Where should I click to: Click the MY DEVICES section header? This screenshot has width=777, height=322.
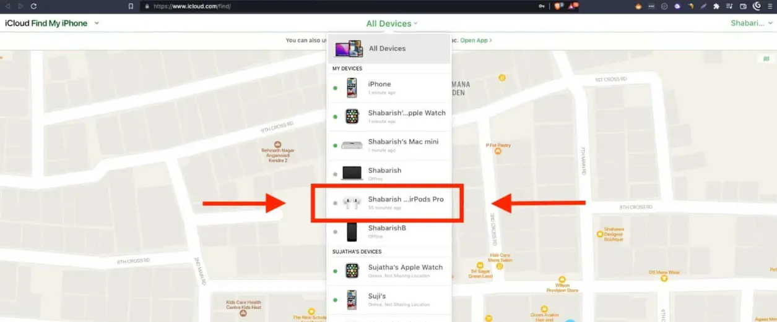(x=347, y=69)
